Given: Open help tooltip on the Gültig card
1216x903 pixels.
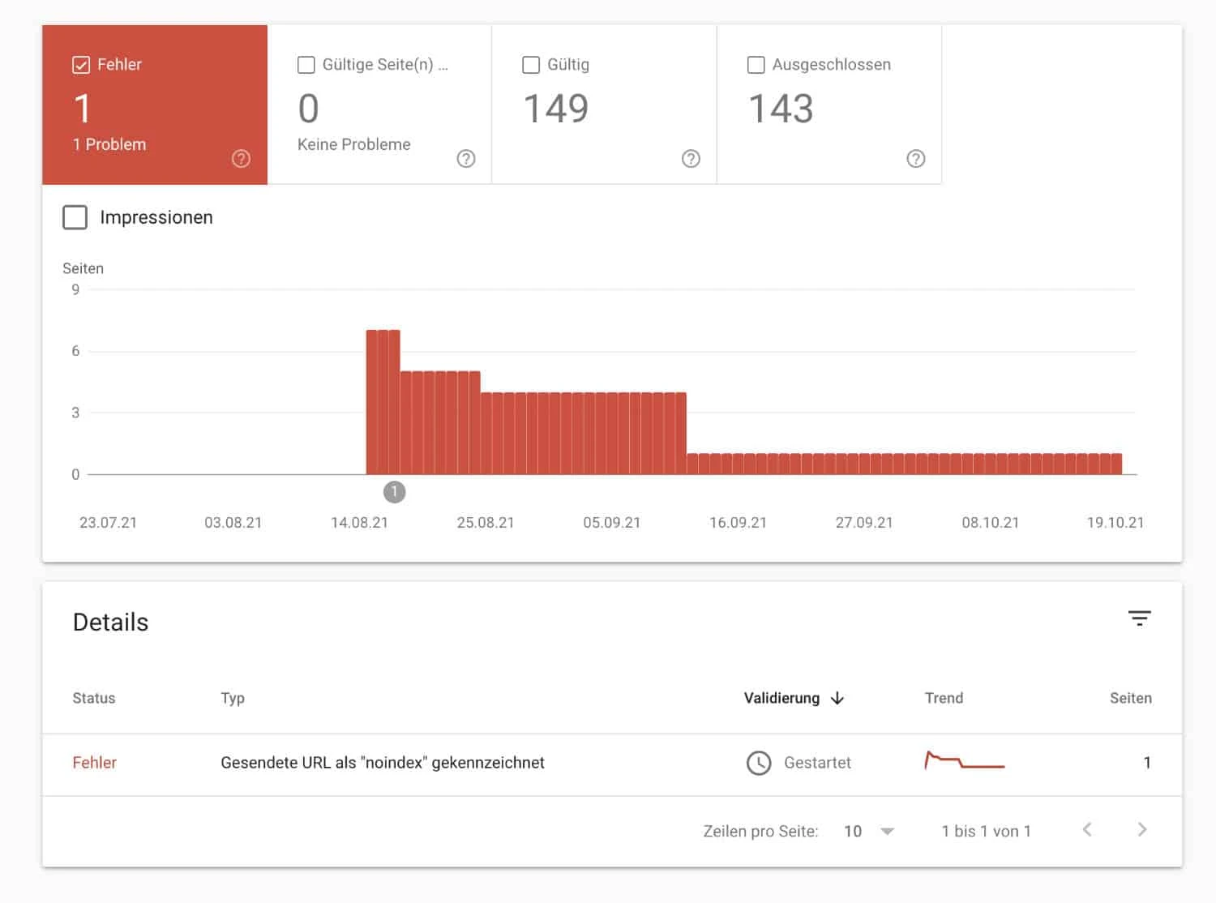Looking at the screenshot, I should [691, 159].
